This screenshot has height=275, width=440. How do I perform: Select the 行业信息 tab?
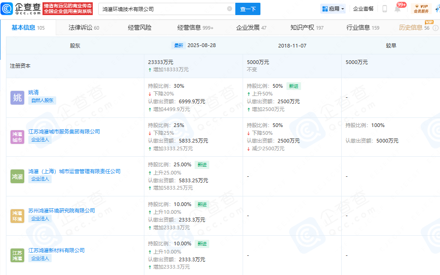[363, 27]
